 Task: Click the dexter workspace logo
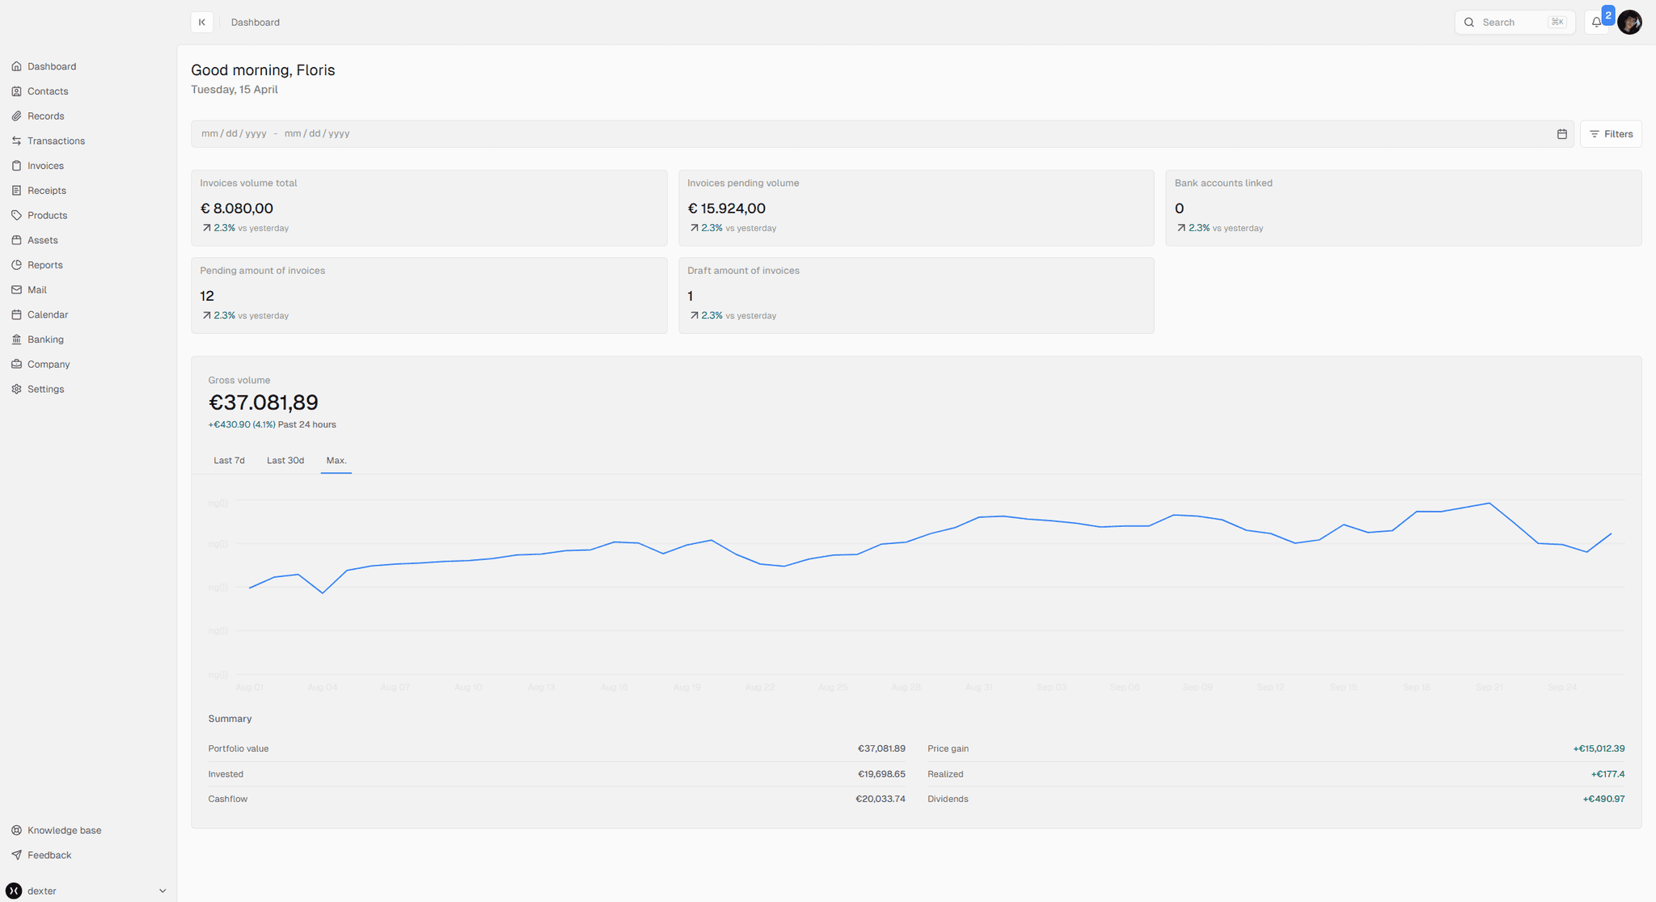(x=14, y=891)
